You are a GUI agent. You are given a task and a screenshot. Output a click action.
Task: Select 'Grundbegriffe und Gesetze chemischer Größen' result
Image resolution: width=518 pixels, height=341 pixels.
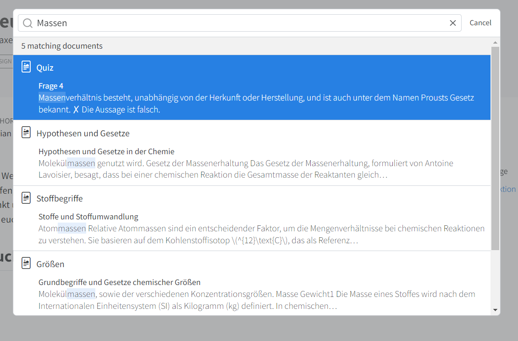119,282
